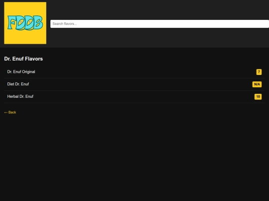Screen dimensions: 269x201
Task: Click the rating badge showing 10
Action: pyautogui.click(x=258, y=97)
